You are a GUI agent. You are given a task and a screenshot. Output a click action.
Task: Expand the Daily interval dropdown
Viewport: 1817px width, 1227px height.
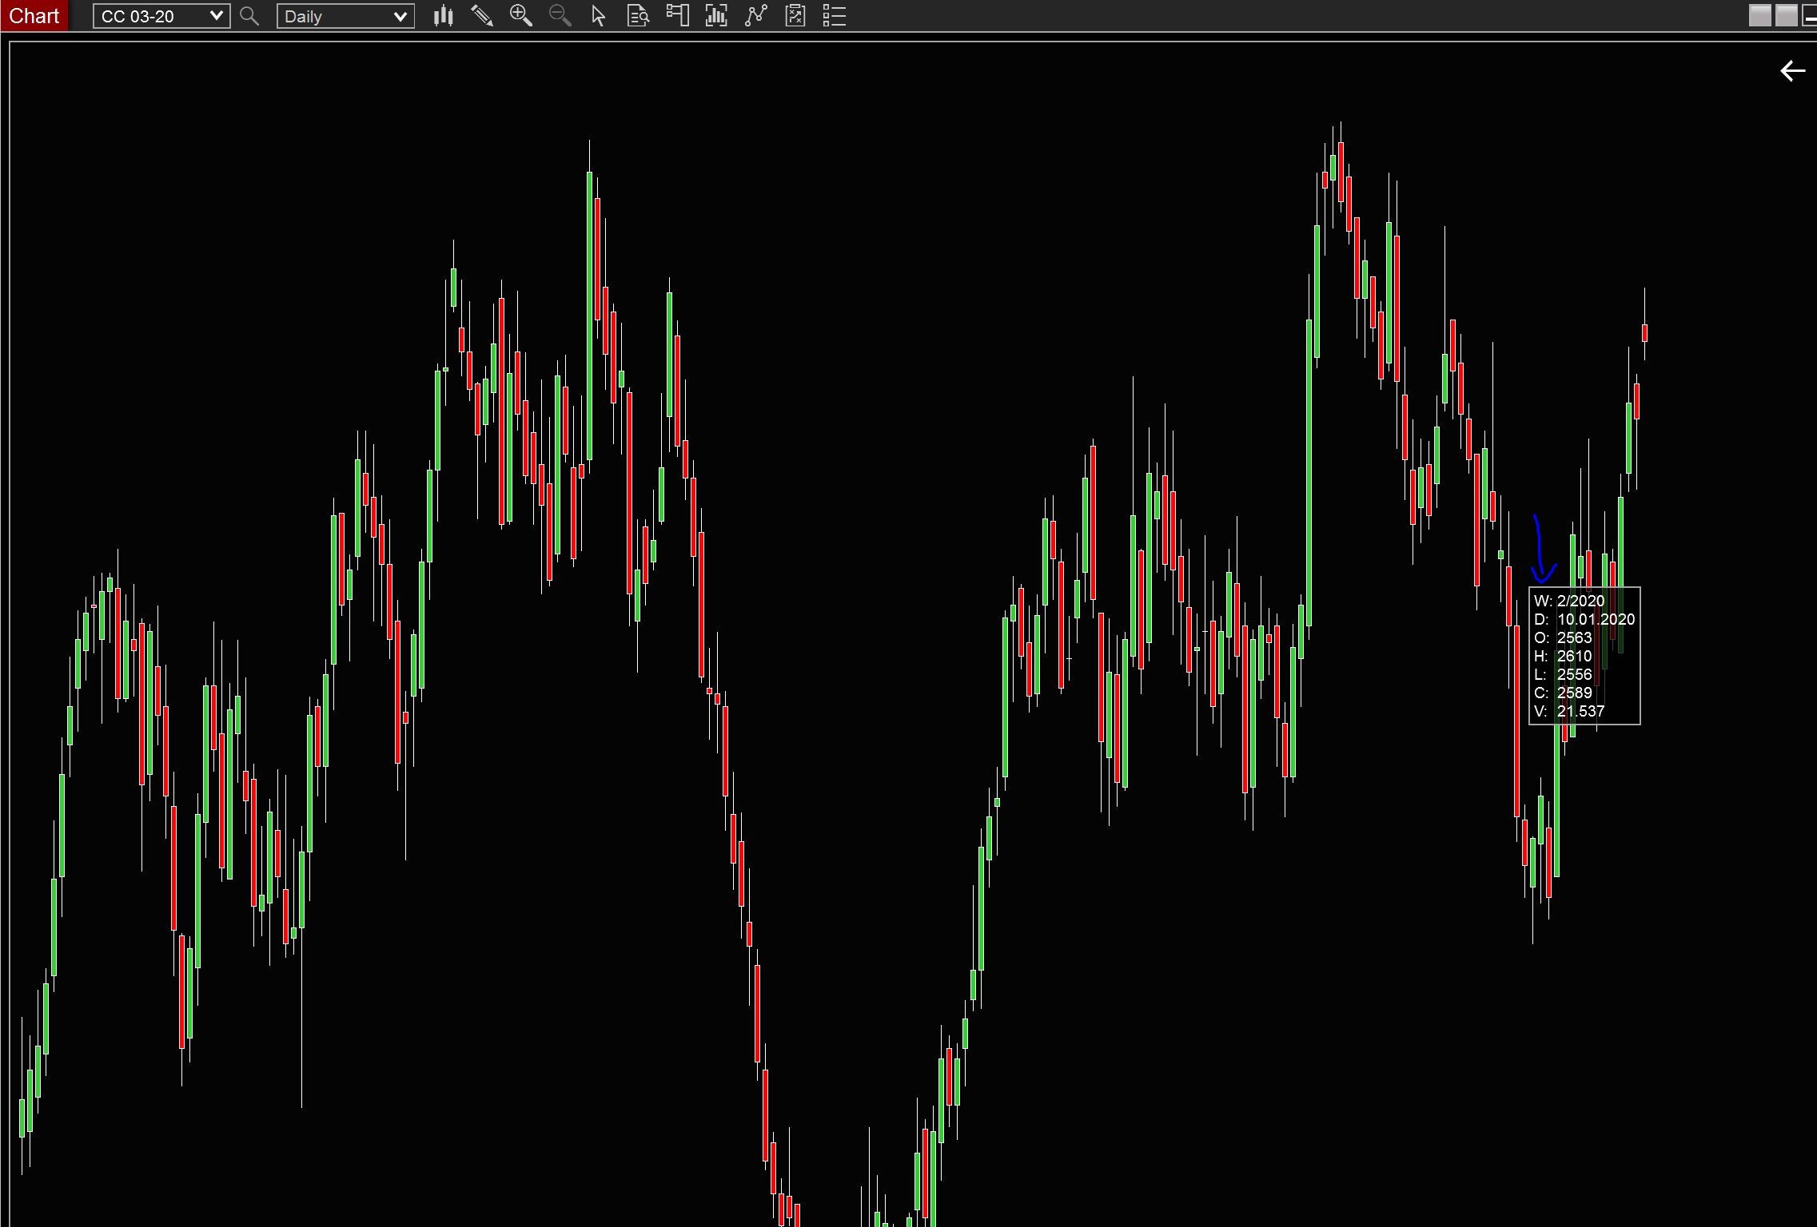pyautogui.click(x=400, y=16)
